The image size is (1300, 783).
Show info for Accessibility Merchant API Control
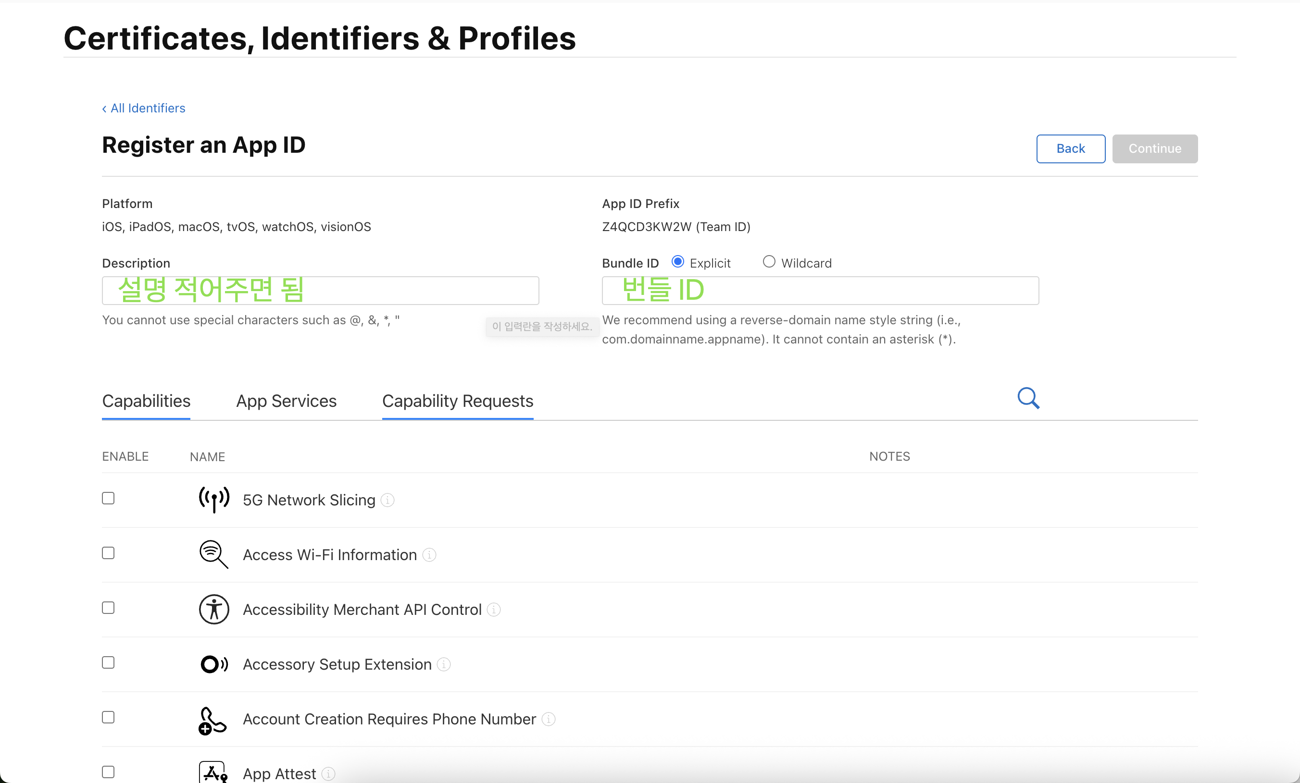(x=494, y=610)
